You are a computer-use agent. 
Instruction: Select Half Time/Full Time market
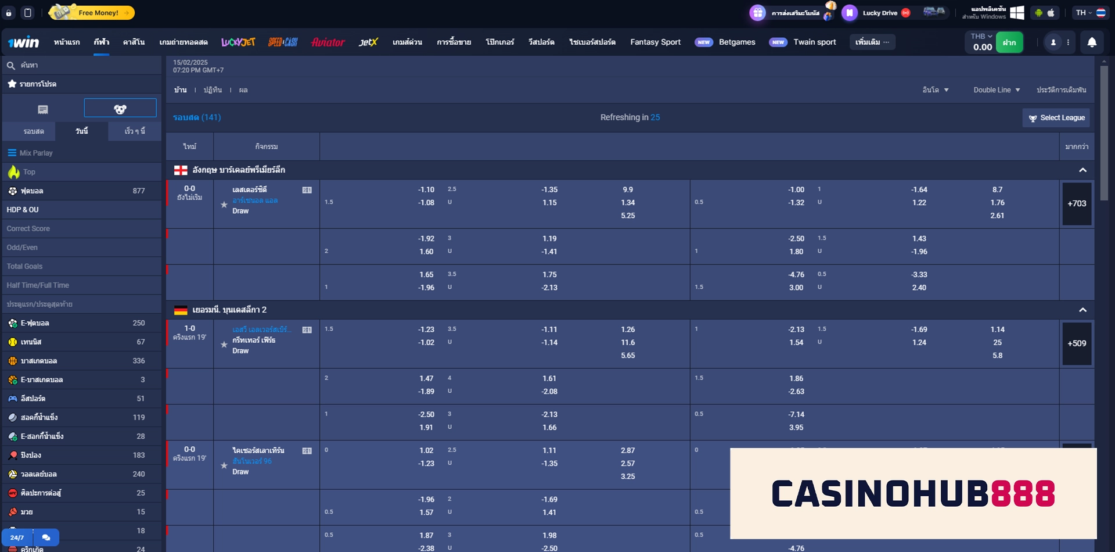click(82, 285)
